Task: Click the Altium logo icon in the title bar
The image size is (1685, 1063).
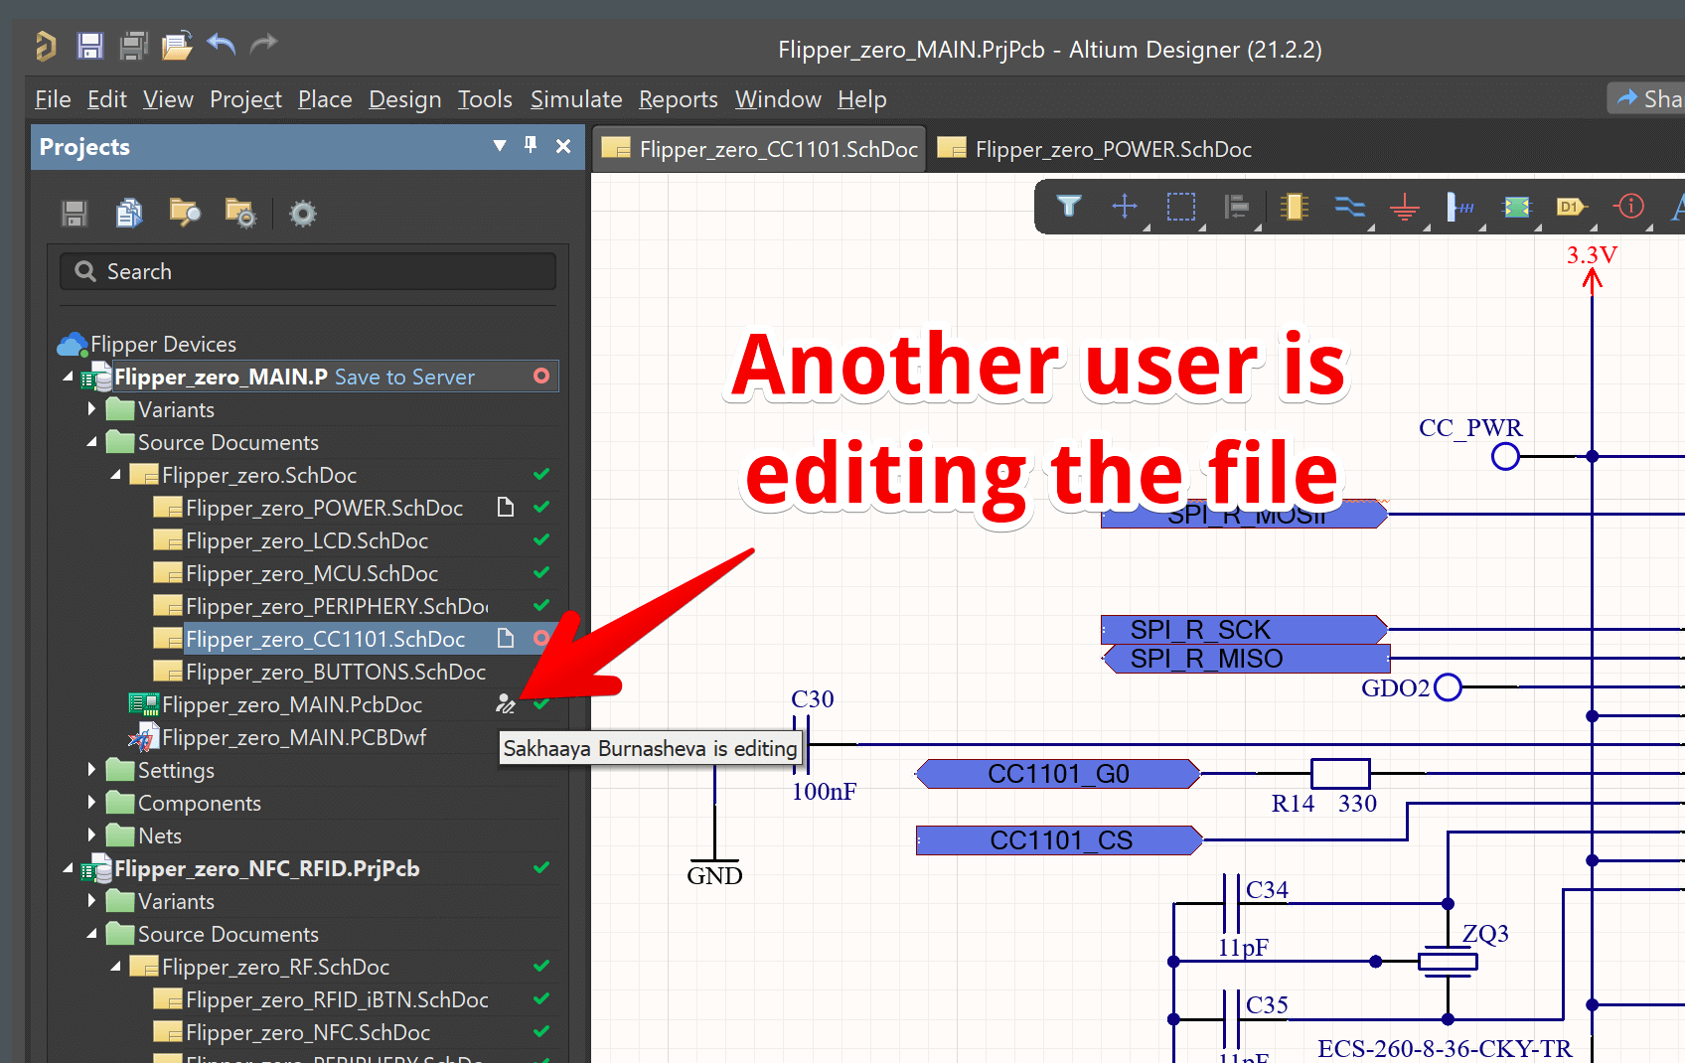Action: pyautogui.click(x=46, y=46)
